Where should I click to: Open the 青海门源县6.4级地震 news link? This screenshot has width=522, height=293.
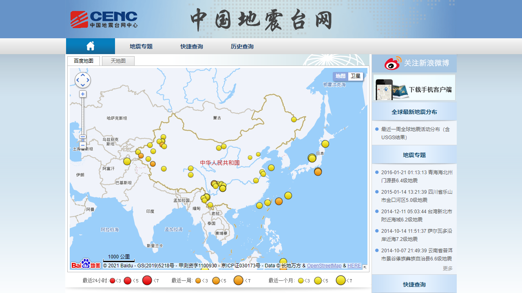(x=416, y=176)
